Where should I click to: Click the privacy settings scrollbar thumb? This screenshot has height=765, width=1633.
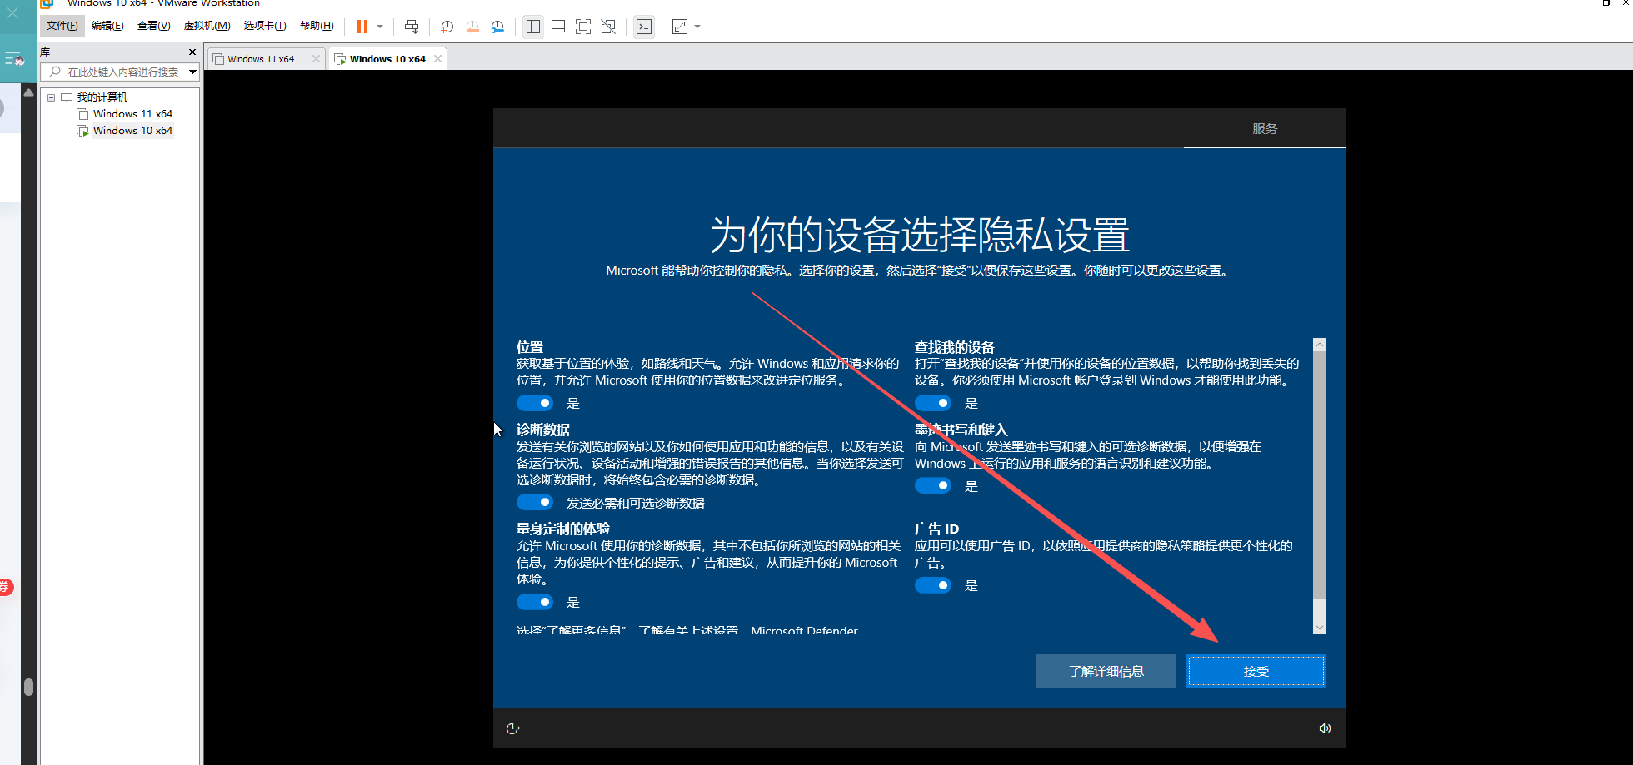pos(1320,475)
